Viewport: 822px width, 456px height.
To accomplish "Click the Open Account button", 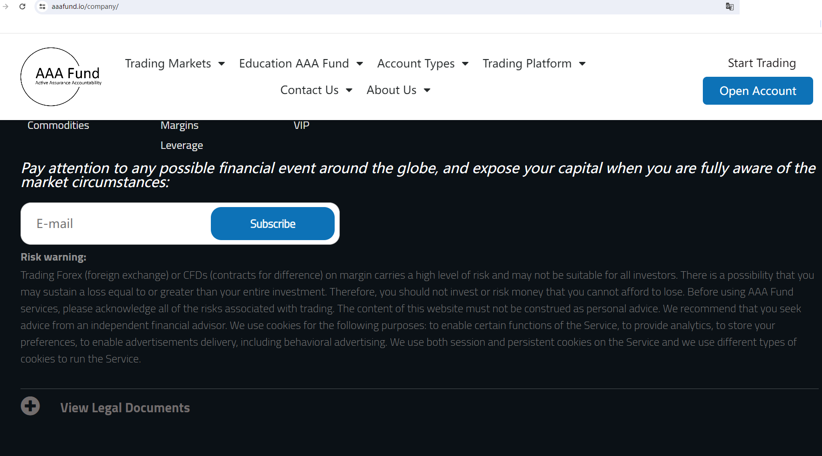I will click(757, 91).
